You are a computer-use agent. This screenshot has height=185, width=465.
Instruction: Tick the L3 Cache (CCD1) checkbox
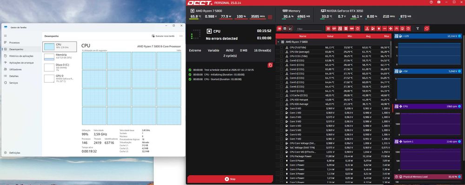click(x=281, y=96)
